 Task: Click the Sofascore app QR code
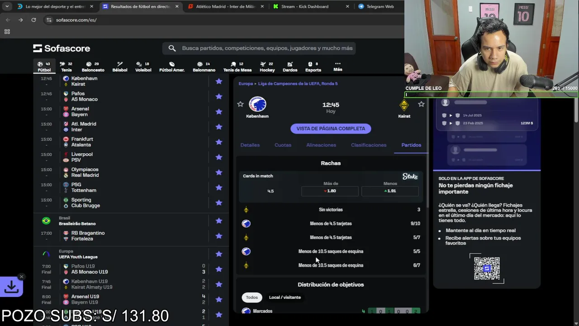pyautogui.click(x=487, y=268)
